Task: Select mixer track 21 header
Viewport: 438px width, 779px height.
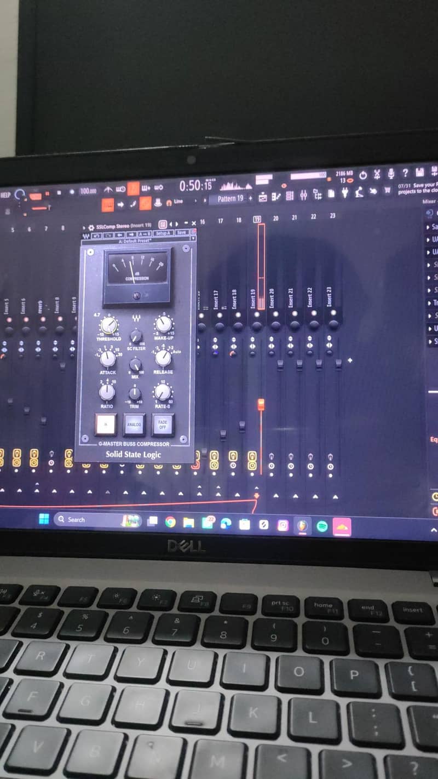Action: (294, 217)
